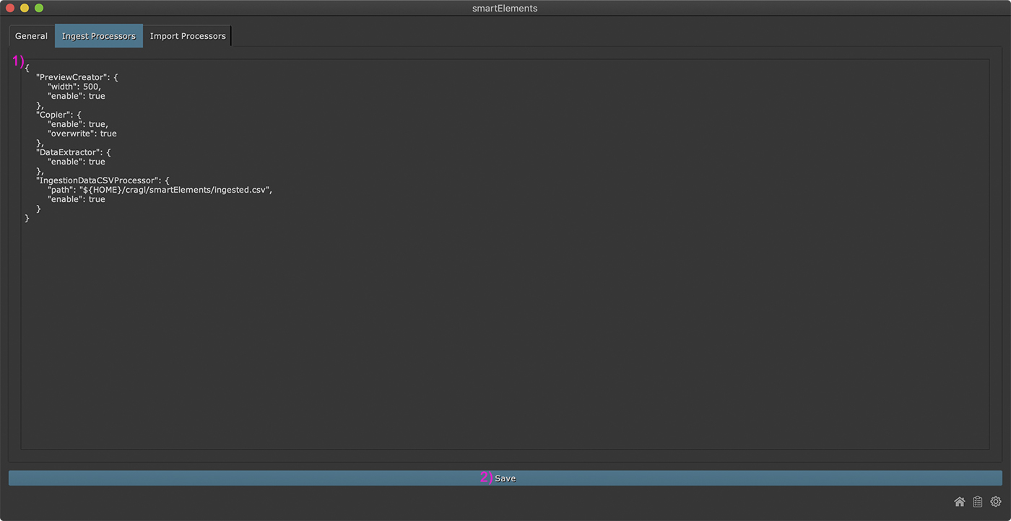
Task: Click the closing brace on the last JSON line
Action: tap(27, 218)
